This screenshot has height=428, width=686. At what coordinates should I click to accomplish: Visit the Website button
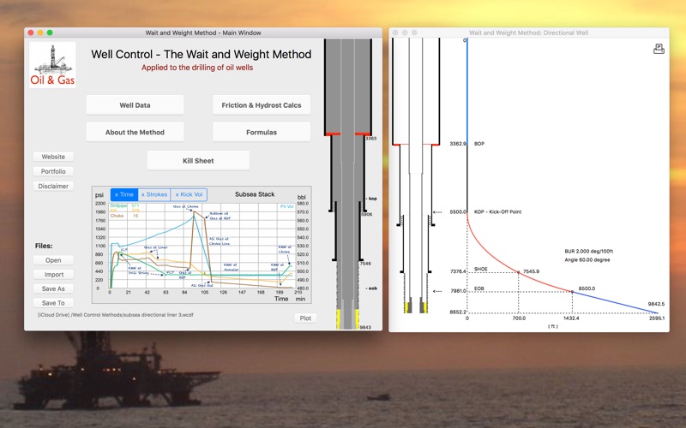pyautogui.click(x=53, y=157)
